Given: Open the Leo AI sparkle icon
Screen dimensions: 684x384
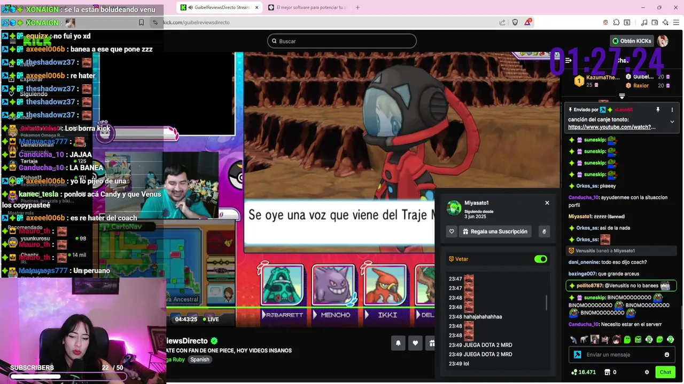Looking at the screenshot, I should click(x=665, y=22).
